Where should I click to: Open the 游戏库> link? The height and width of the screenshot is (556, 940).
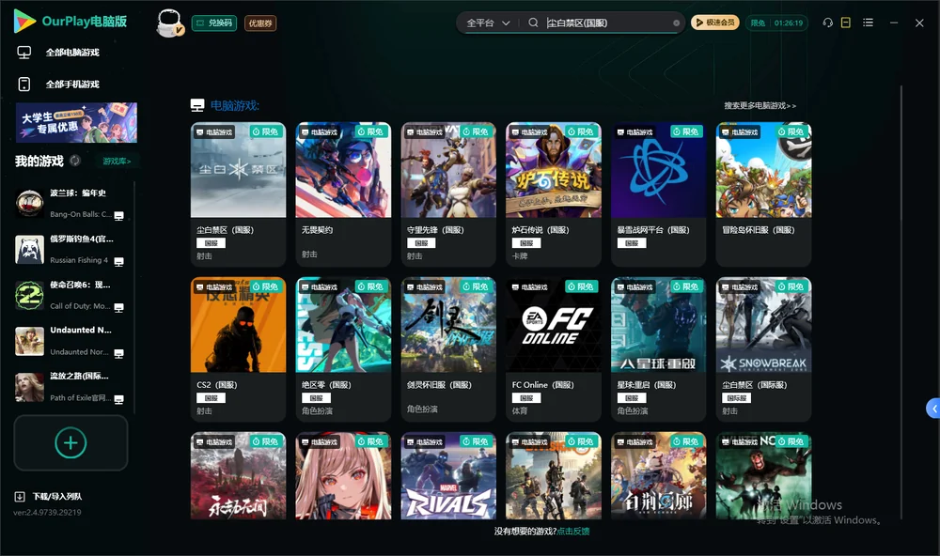(117, 162)
